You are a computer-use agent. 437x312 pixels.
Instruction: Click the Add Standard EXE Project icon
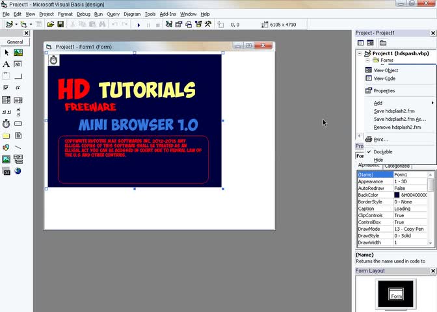(10, 25)
